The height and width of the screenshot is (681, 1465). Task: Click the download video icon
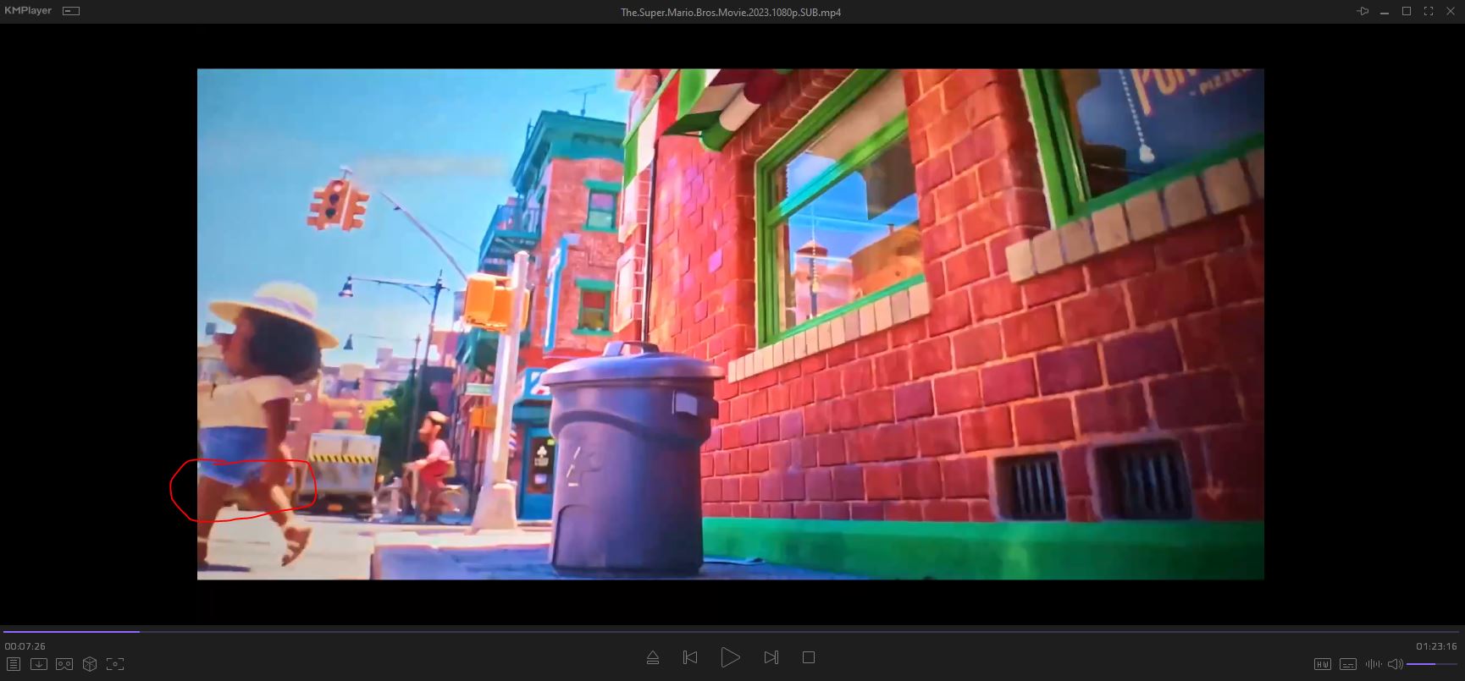tap(39, 664)
